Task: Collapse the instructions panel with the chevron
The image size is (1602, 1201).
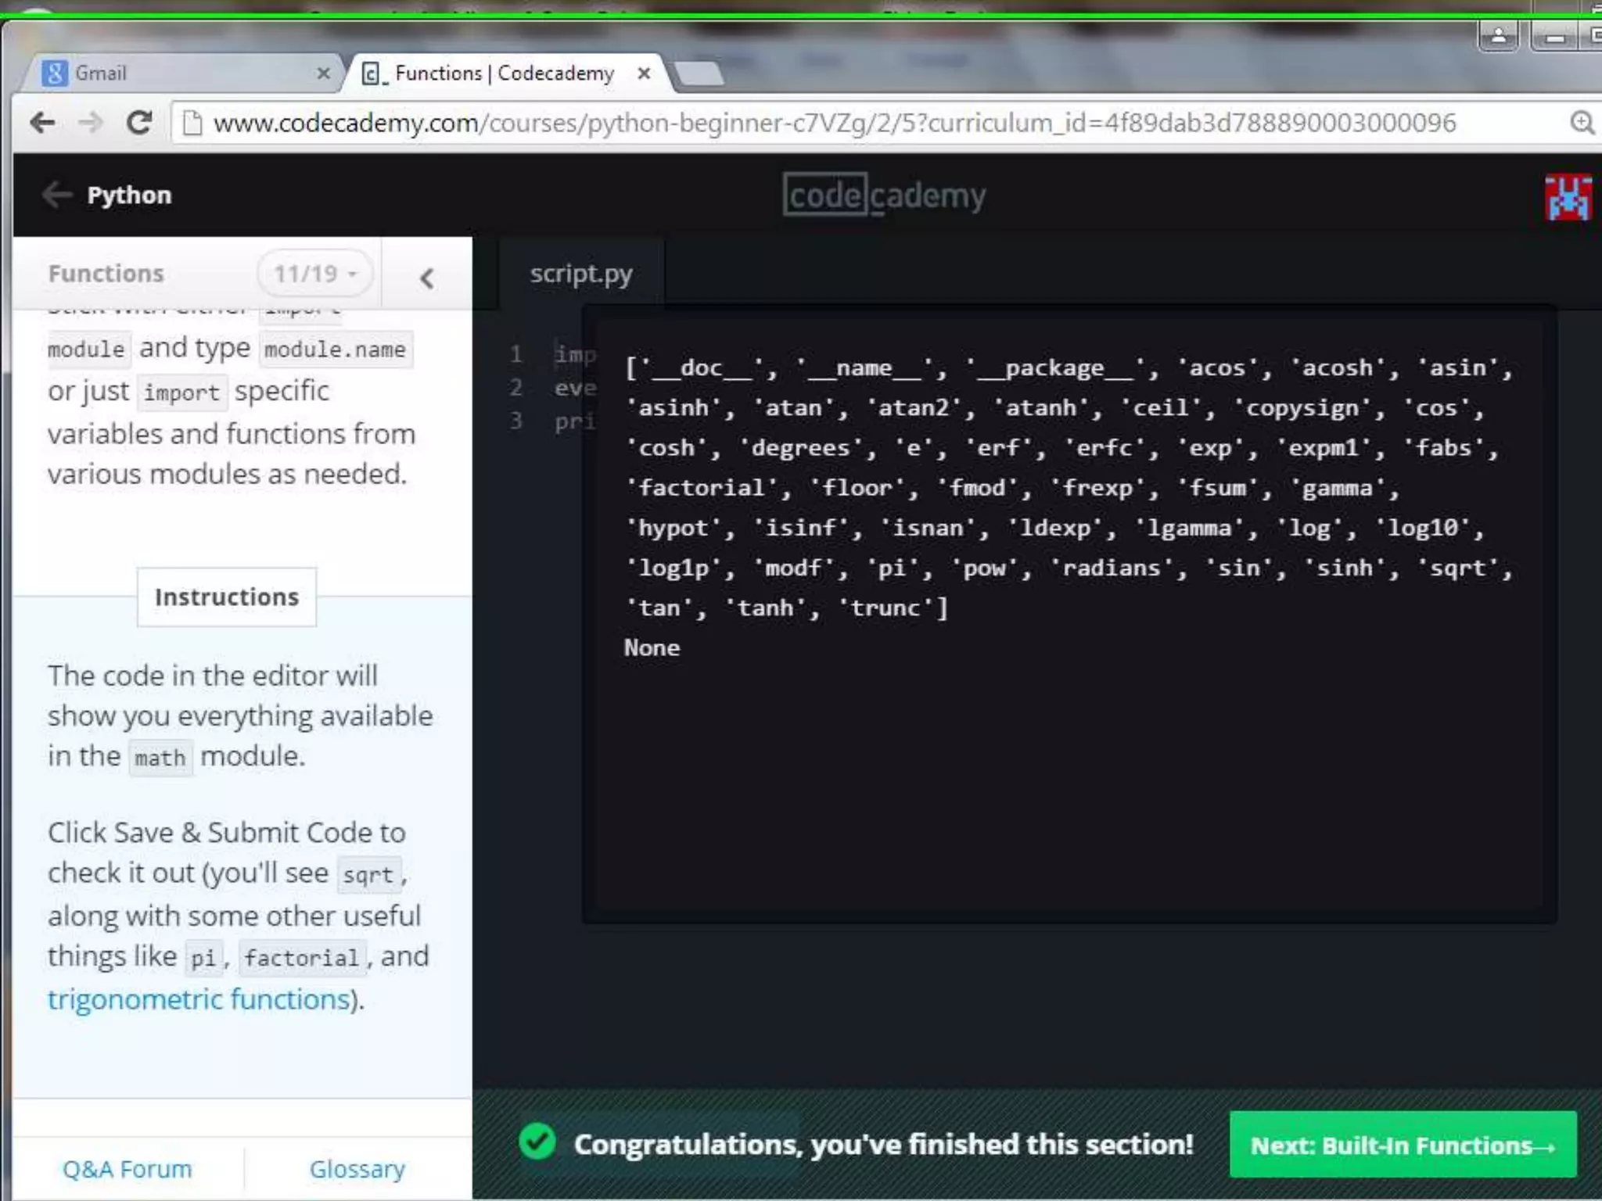Action: [x=426, y=278]
